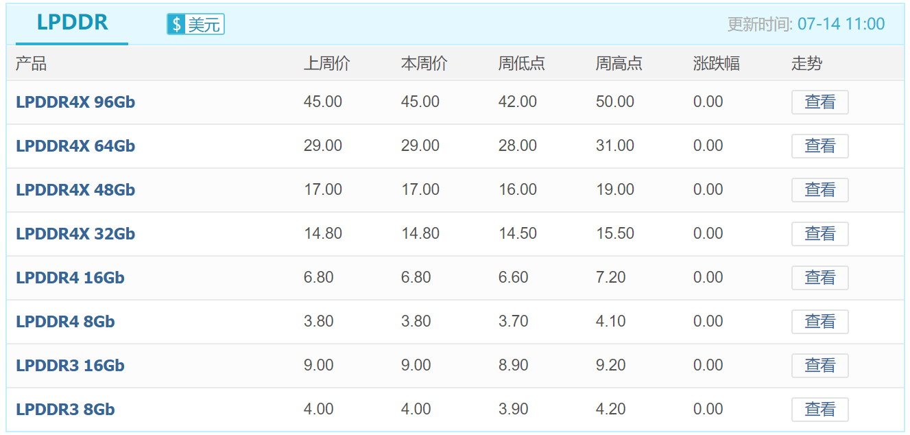
Task: Click 查看 button for LPDDR3 8Gb
Action: [x=820, y=410]
